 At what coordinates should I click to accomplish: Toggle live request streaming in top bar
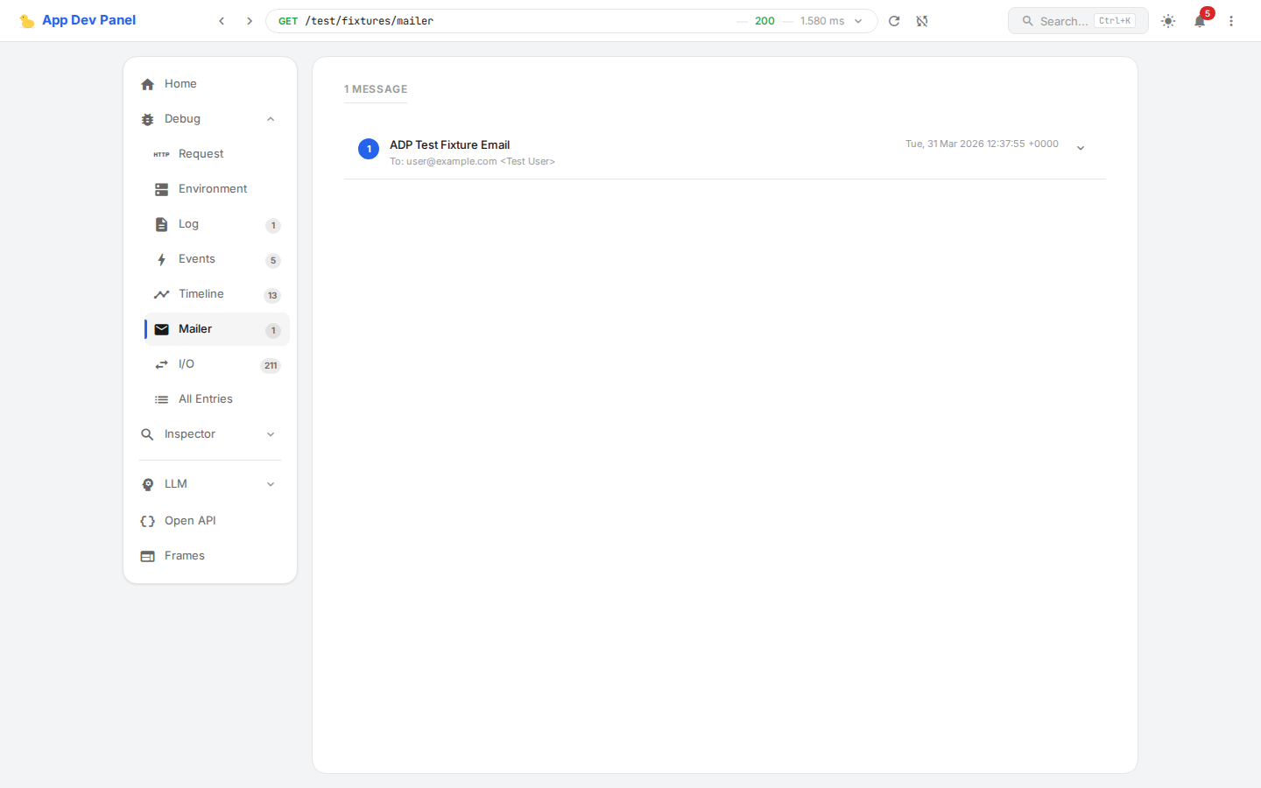[x=922, y=20]
